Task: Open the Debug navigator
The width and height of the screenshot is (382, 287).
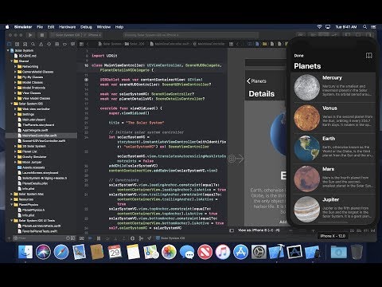Action: pos(57,44)
